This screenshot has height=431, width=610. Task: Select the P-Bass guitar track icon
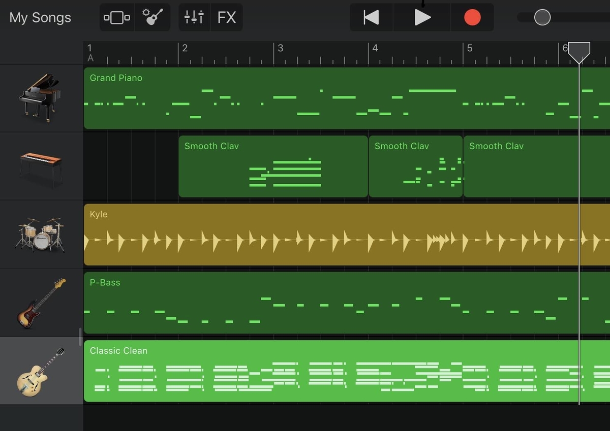click(x=41, y=302)
